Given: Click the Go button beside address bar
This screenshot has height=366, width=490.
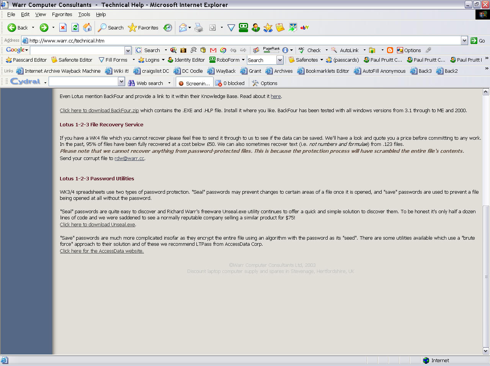Looking at the screenshot, I should pos(478,41).
